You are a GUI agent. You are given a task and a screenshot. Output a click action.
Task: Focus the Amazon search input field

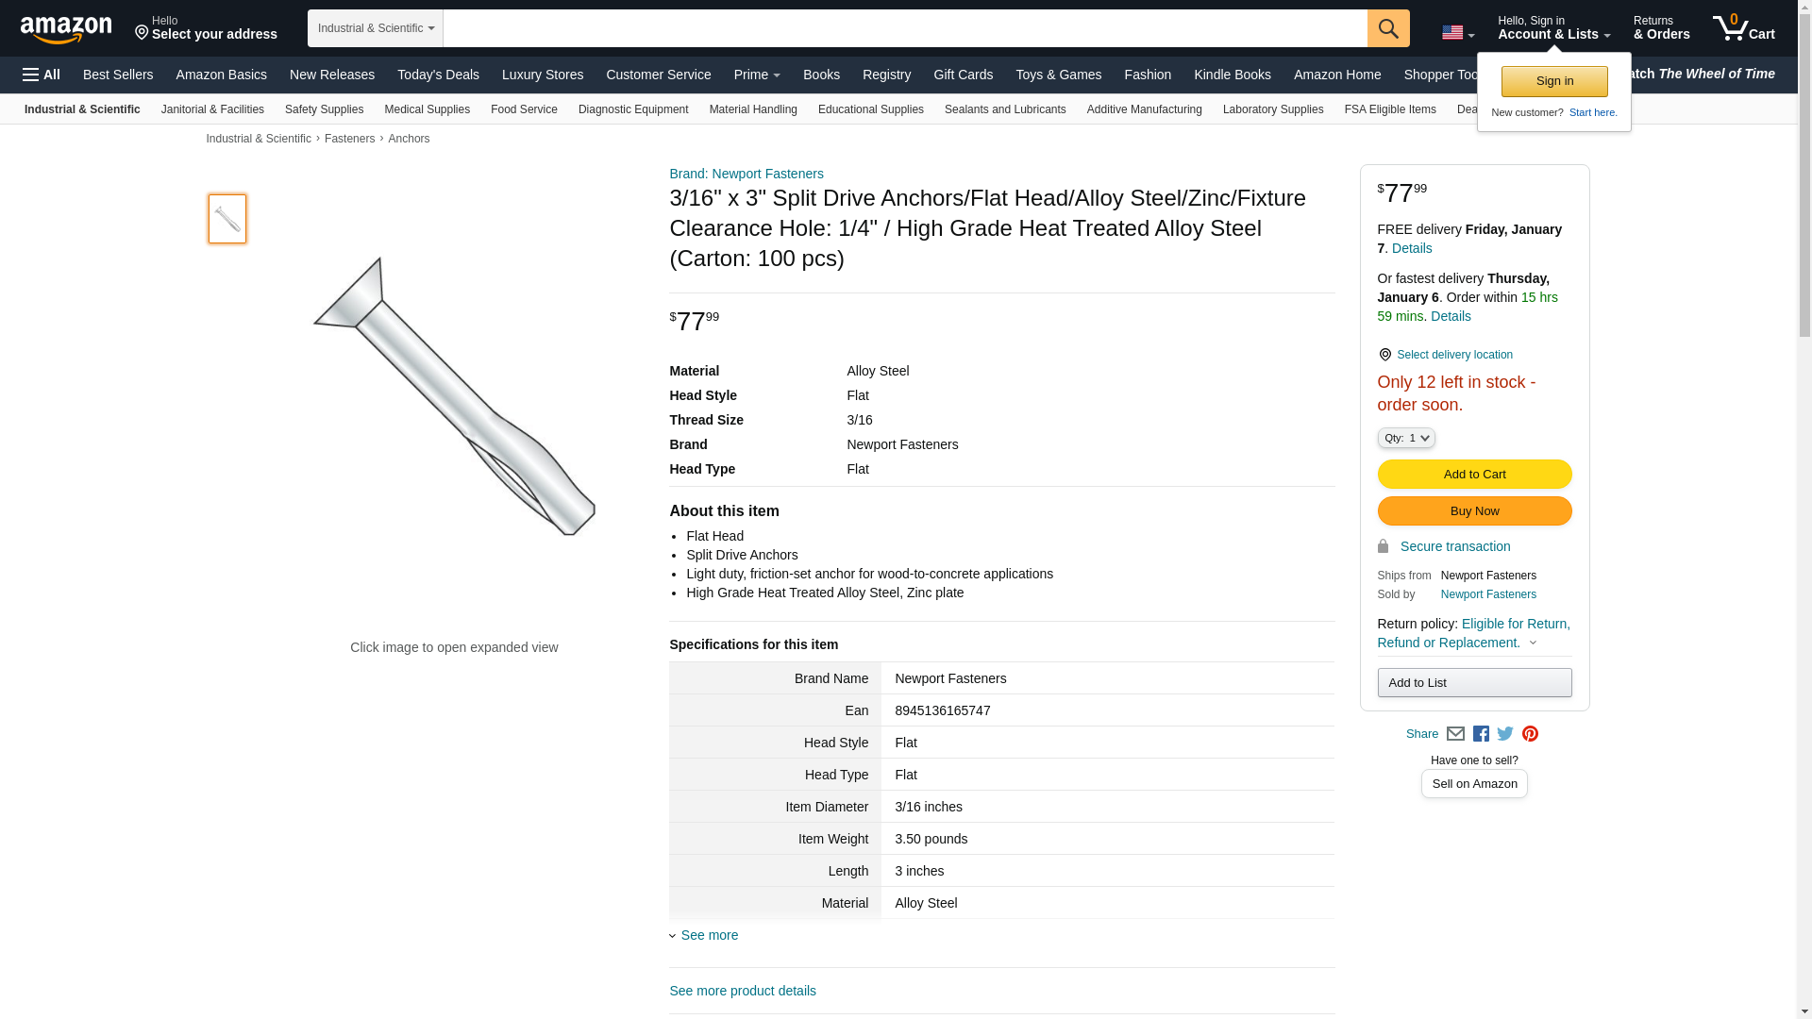[x=904, y=28]
